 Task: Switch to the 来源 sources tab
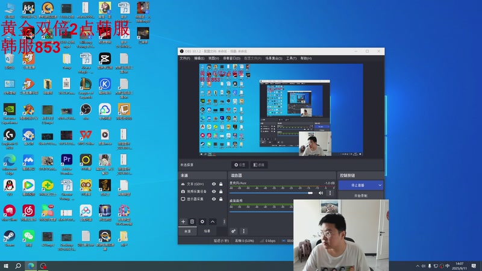187,231
